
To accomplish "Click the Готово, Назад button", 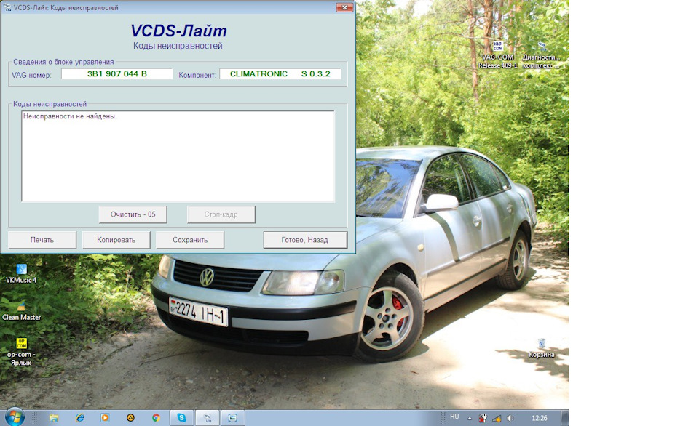I will tap(305, 240).
